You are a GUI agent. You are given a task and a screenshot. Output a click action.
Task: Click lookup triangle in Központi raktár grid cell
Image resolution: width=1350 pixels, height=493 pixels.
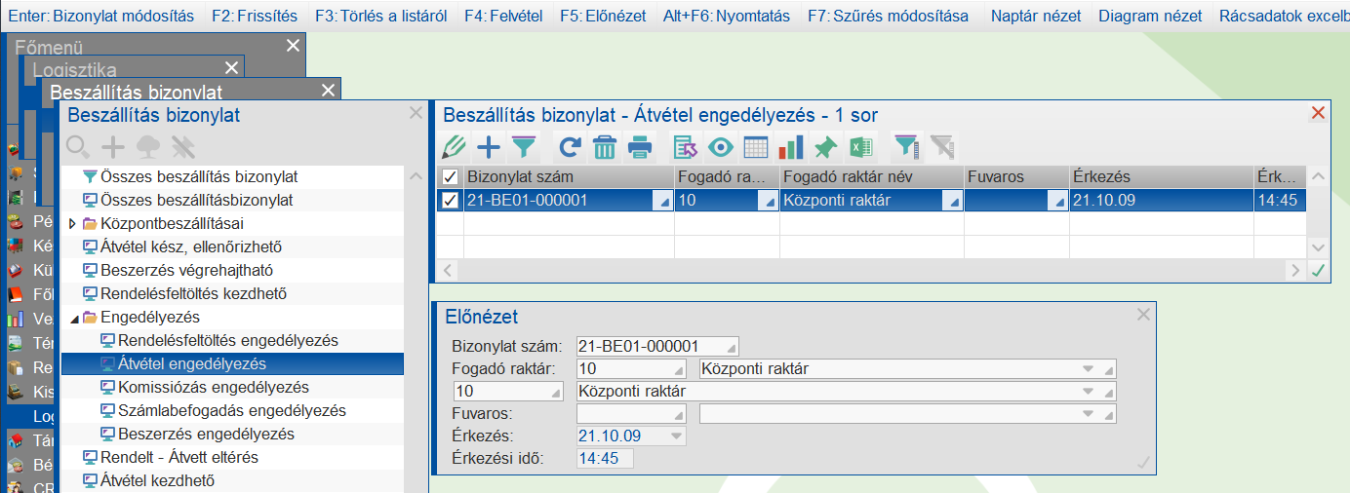[954, 201]
